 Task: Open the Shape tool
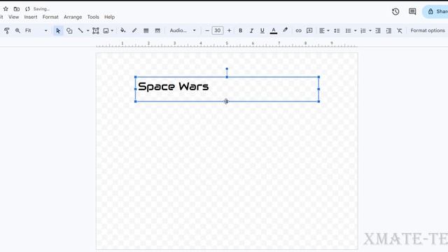click(69, 31)
